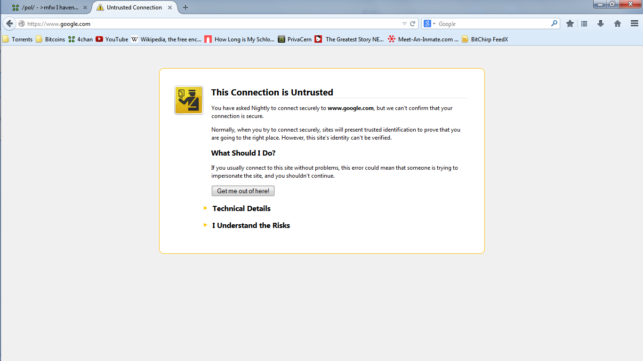Open the Downloads arrow icon
The width and height of the screenshot is (643, 361).
[601, 24]
